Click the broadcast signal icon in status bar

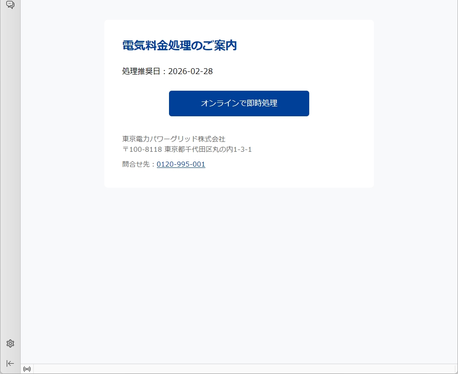(27, 369)
